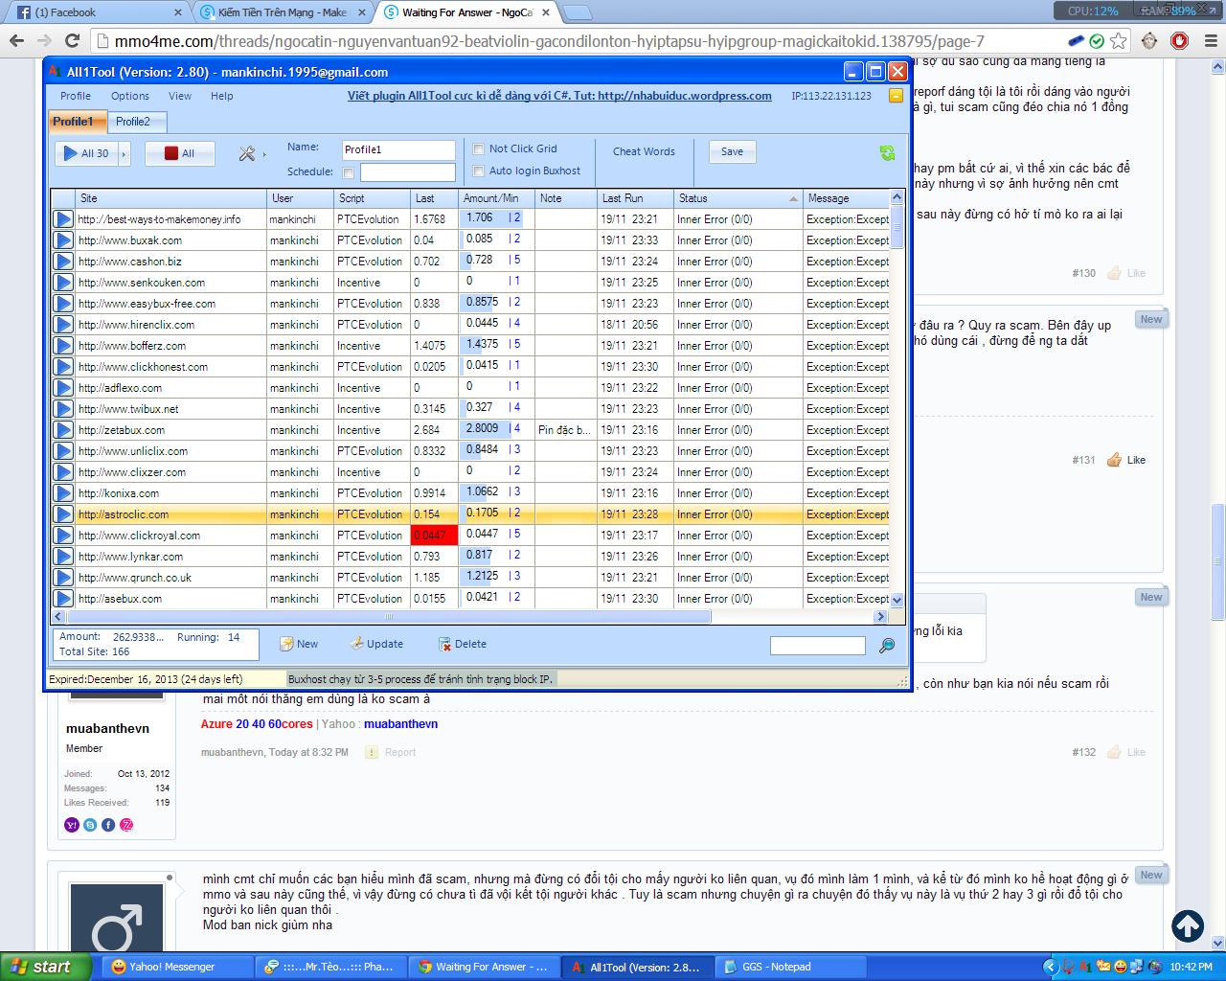Open the Help menu
Image resolution: width=1226 pixels, height=981 pixels.
(222, 96)
